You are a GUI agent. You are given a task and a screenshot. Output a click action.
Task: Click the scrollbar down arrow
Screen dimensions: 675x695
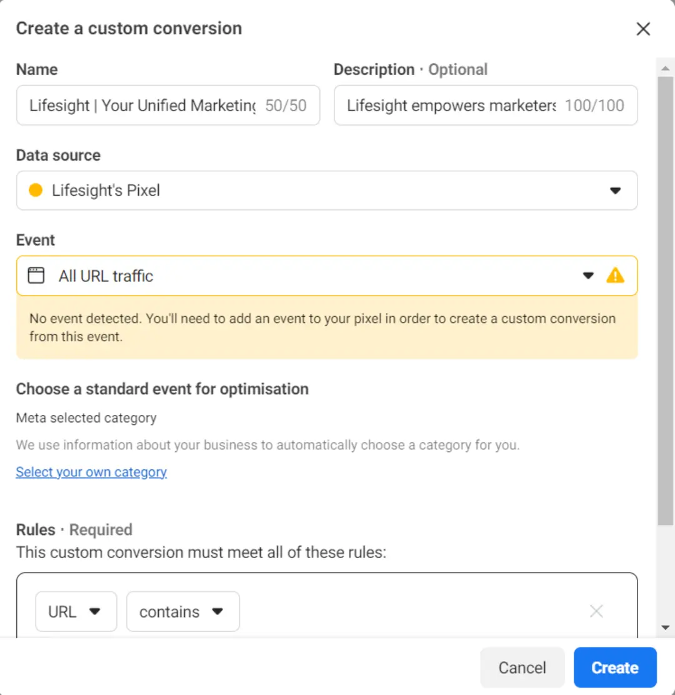coord(665,627)
